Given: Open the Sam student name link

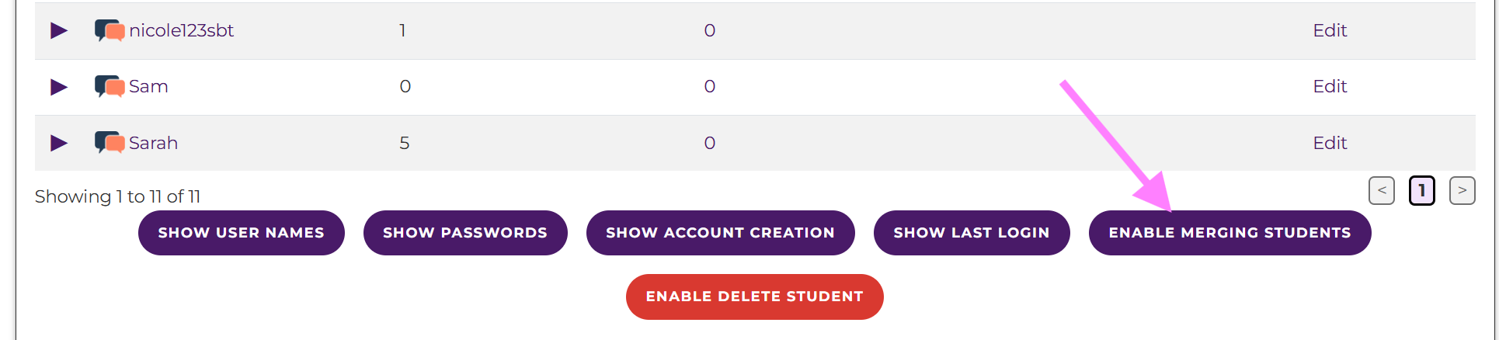Looking at the screenshot, I should click(148, 87).
